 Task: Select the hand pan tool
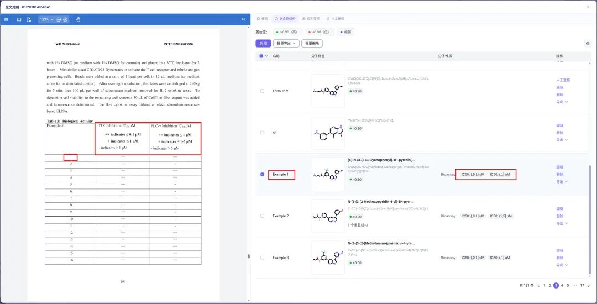pos(78,19)
